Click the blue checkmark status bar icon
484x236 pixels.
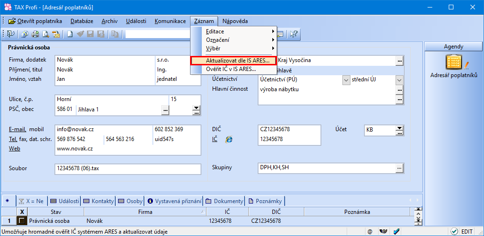(397, 231)
